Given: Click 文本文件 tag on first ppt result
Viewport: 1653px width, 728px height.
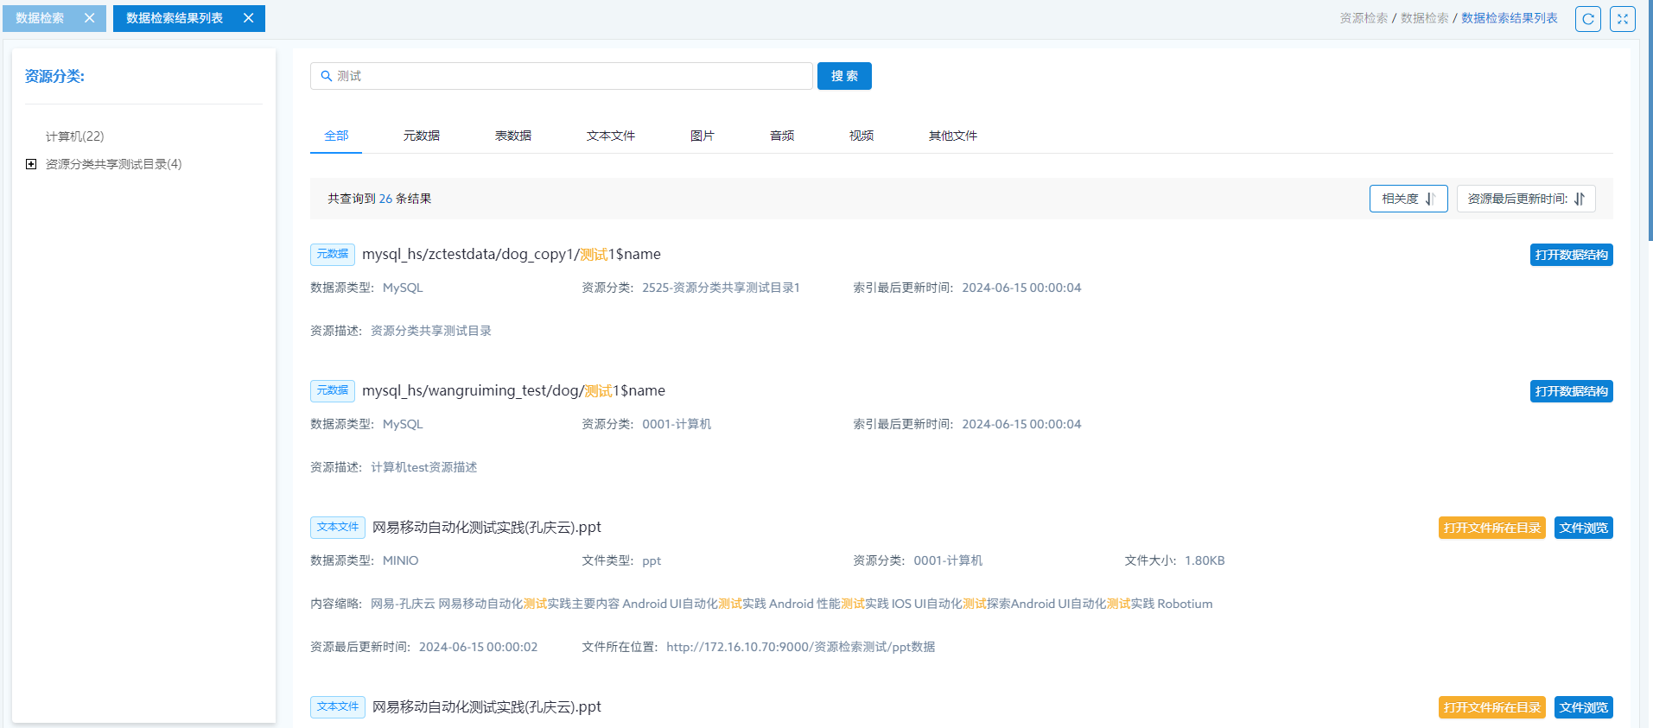Looking at the screenshot, I should point(338,527).
